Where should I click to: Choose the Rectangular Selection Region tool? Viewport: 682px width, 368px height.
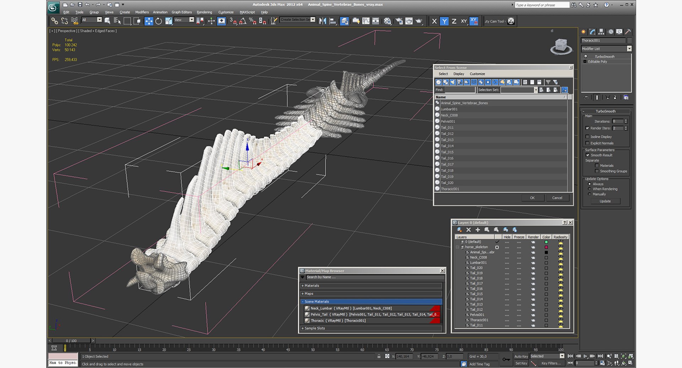(x=127, y=21)
